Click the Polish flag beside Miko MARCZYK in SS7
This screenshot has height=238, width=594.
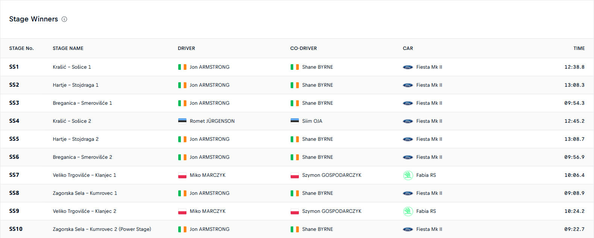click(x=182, y=175)
